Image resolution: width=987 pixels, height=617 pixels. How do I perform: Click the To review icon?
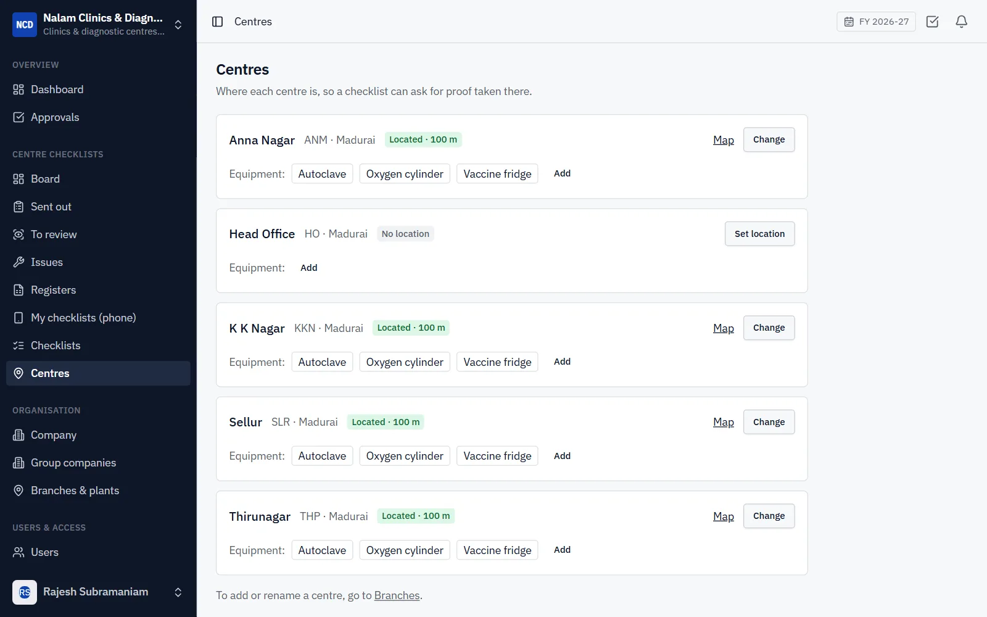point(19,234)
